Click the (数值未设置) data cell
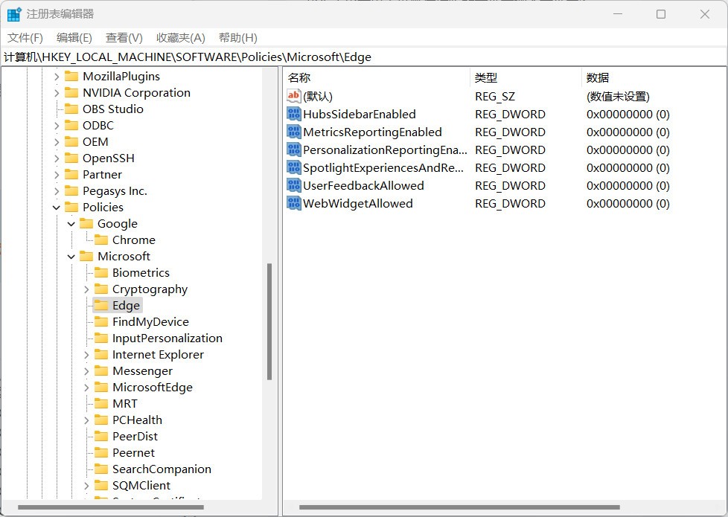Viewport: 728px width, 517px height. pos(618,96)
